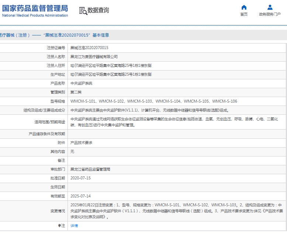Screen dimensions: 287x234
Task: Click the 产品储存条件及有效期 label
Action: point(47,134)
